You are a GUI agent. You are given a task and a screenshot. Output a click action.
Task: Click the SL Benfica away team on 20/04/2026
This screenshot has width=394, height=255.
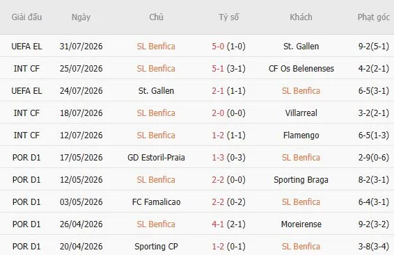[301, 247]
